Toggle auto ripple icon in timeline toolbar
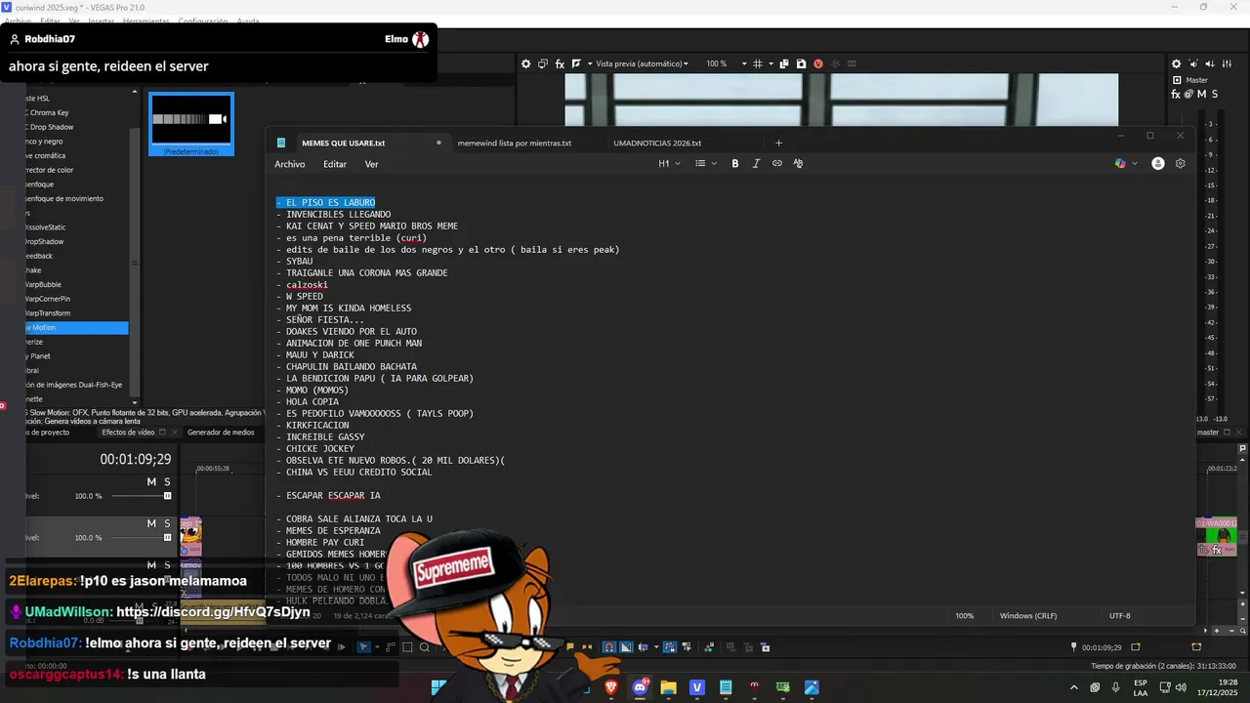Image resolution: width=1250 pixels, height=703 pixels. (x=643, y=646)
